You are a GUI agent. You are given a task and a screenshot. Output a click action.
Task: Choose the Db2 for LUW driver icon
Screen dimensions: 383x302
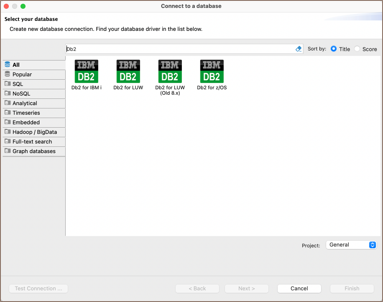(x=128, y=71)
